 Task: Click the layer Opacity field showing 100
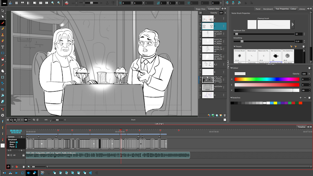coord(221,13)
